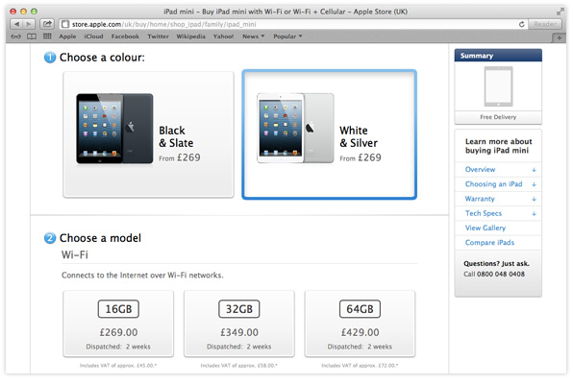Expand the News bookmarks dropdown
This screenshot has height=385, width=573.
[x=253, y=36]
